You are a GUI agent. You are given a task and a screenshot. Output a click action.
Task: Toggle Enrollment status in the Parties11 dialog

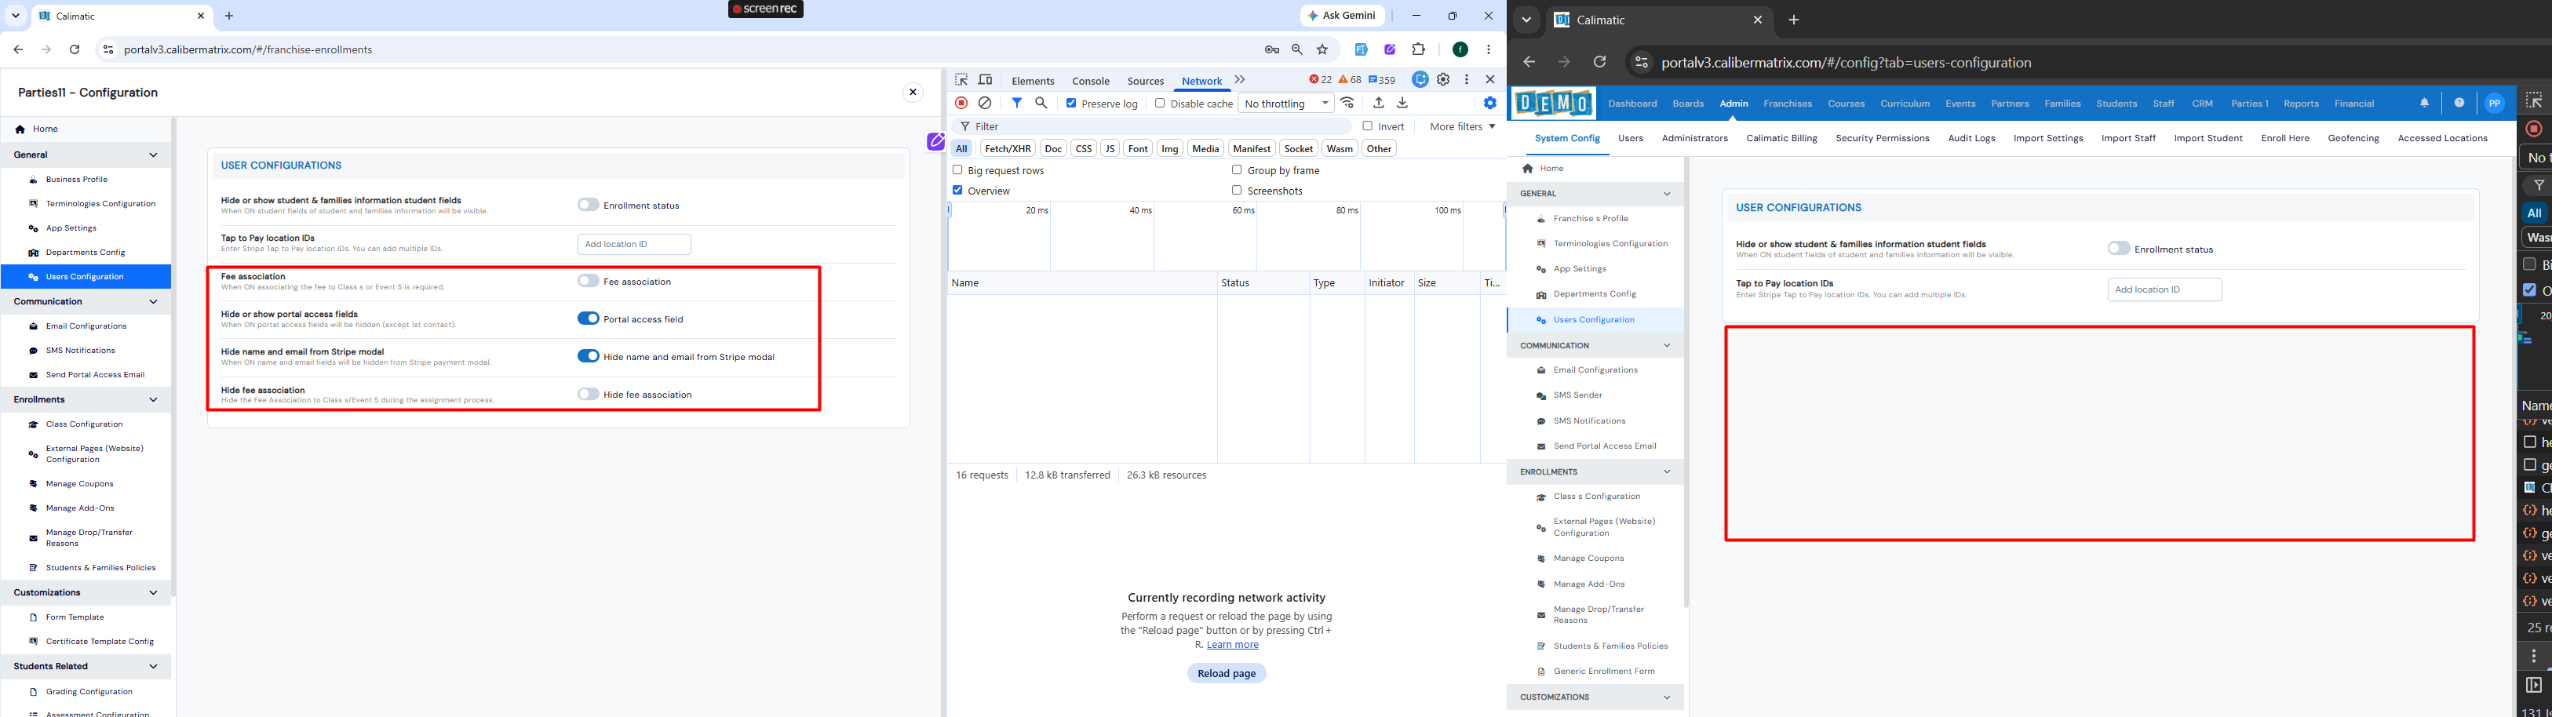pos(589,205)
